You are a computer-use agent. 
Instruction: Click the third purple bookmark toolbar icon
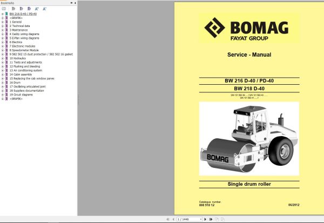[29, 9]
